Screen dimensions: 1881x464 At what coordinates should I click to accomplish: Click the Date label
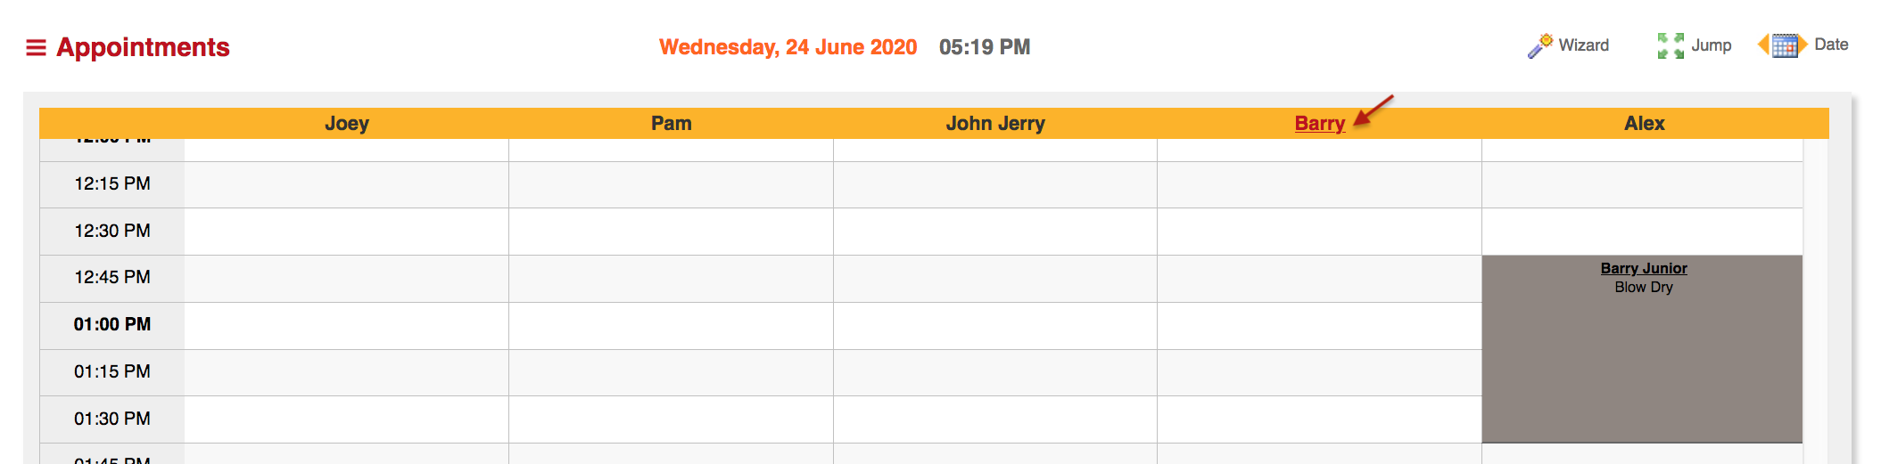[1831, 45]
